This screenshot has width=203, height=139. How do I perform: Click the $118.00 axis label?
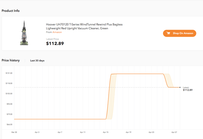tap(9, 83)
